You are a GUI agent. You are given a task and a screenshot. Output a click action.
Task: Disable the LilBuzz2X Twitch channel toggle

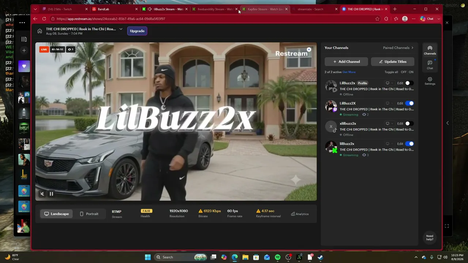click(x=409, y=103)
